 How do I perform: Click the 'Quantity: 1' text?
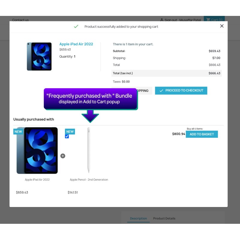click(67, 56)
